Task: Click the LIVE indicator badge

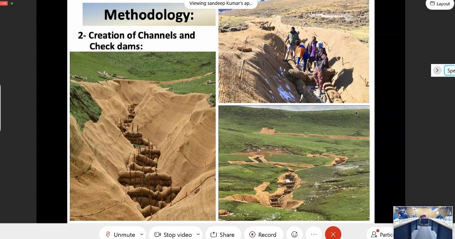Action: pos(4,3)
